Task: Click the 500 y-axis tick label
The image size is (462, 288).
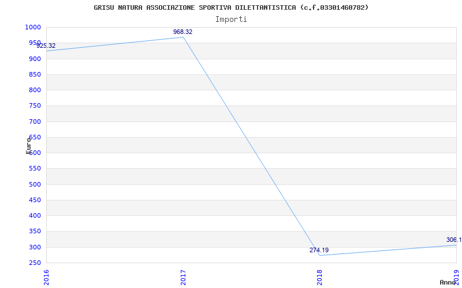Action: 35,184
